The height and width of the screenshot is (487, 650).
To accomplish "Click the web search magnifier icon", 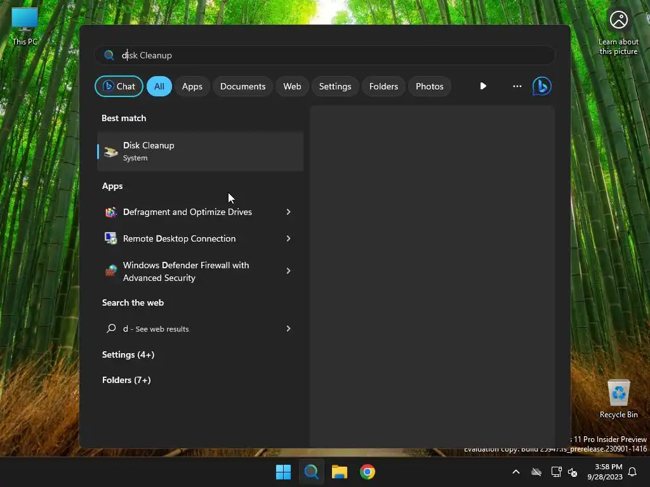I will tap(111, 328).
